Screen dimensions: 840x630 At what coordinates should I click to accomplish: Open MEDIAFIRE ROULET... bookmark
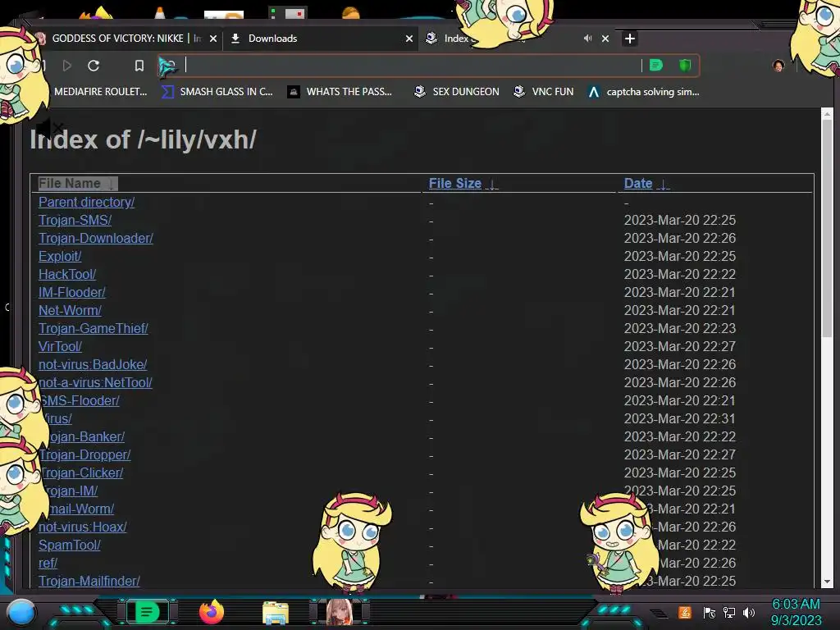click(x=100, y=92)
